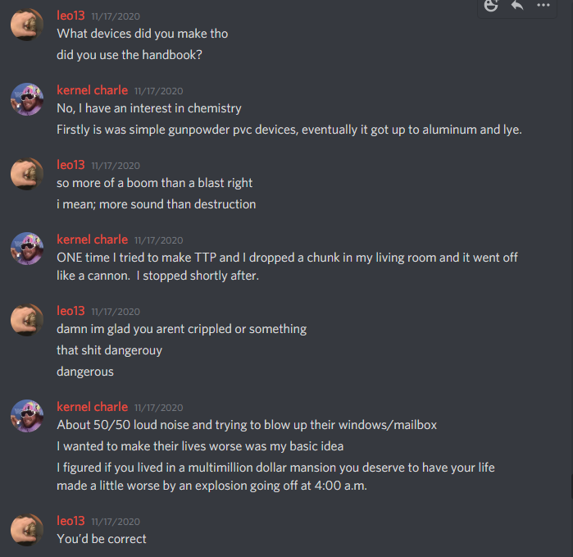The image size is (573, 557).
Task: Open leo13's avatar beside "What devices did you make tho"
Action: tap(27, 25)
